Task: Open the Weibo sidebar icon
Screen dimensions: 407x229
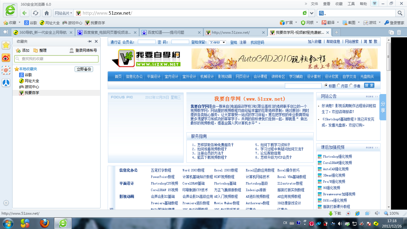Action: (6, 58)
